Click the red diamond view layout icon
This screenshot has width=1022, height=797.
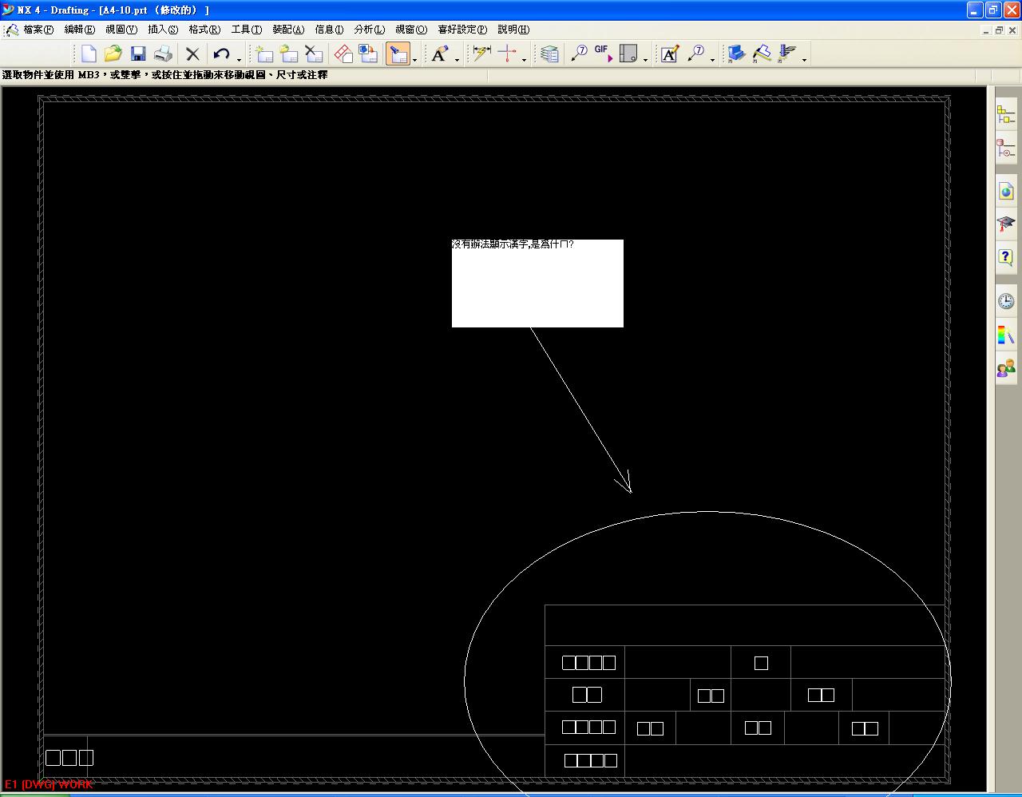343,54
